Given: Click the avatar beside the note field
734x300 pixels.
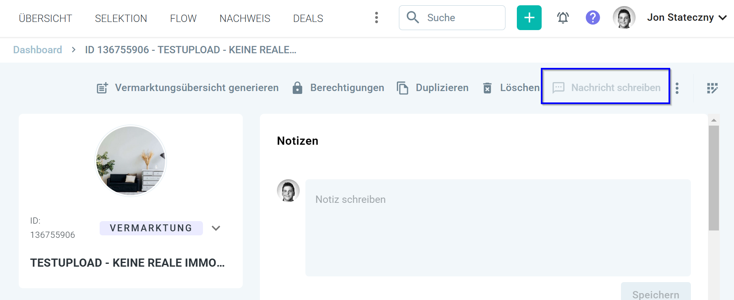Looking at the screenshot, I should point(288,191).
